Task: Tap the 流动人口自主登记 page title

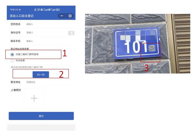Action: [22, 16]
